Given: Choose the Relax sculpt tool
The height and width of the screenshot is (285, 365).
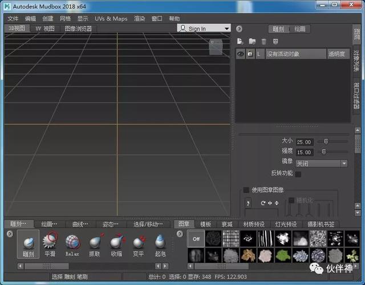Looking at the screenshot, I should [x=72, y=245].
